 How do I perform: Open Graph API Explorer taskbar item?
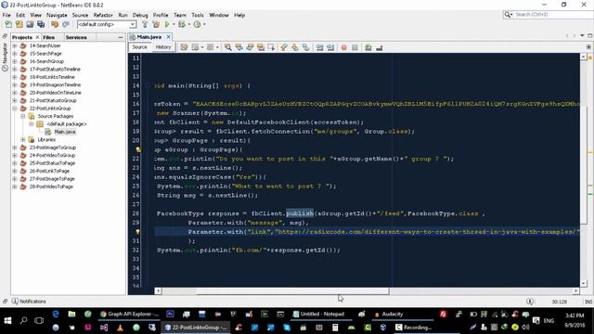pos(130,314)
